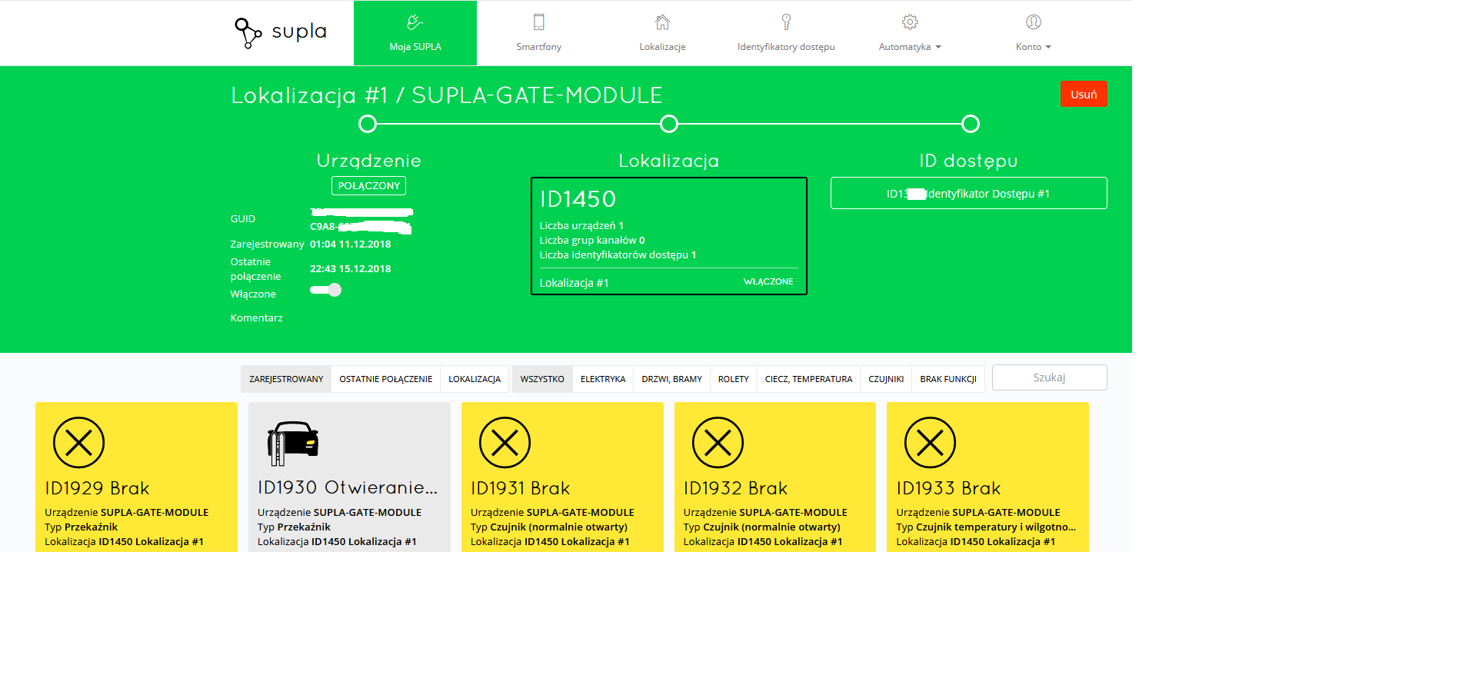Toggle the Włączone device switch
Image resolution: width=1472 pixels, height=695 pixels.
tap(326, 290)
